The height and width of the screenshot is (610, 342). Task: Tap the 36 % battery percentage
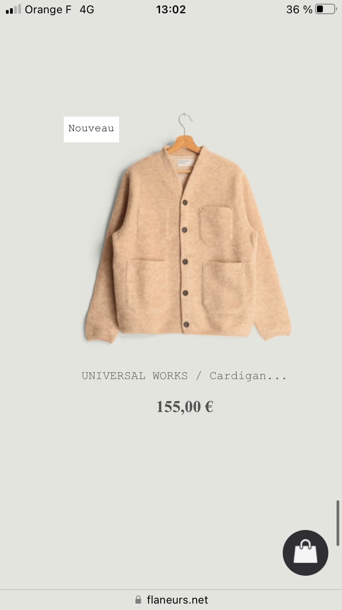point(299,9)
